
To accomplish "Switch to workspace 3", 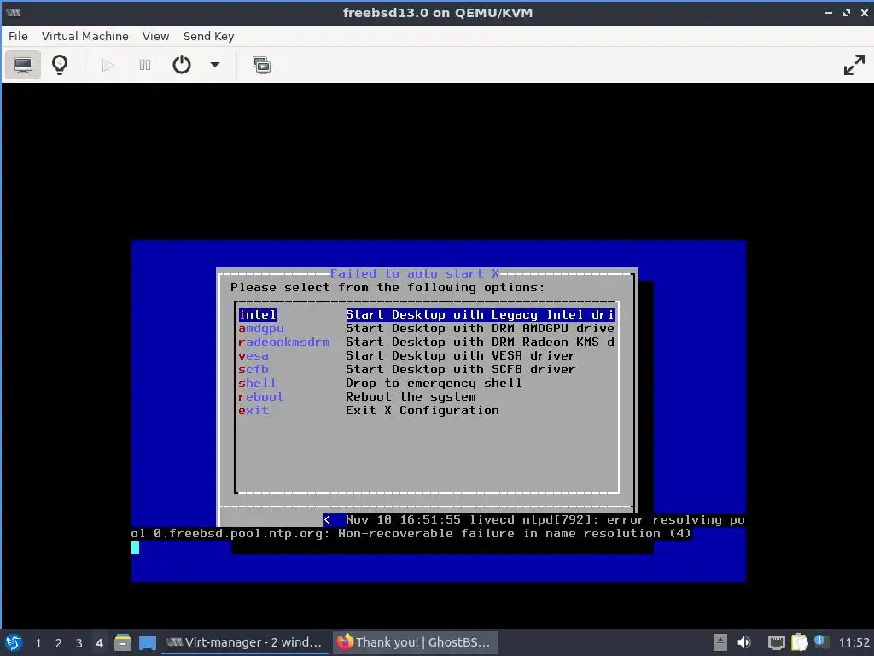I will point(79,643).
